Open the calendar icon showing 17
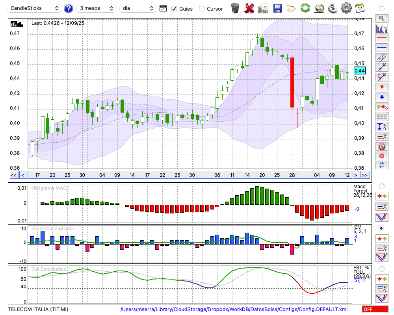Viewport: 394px width, 315px height. click(x=360, y=8)
